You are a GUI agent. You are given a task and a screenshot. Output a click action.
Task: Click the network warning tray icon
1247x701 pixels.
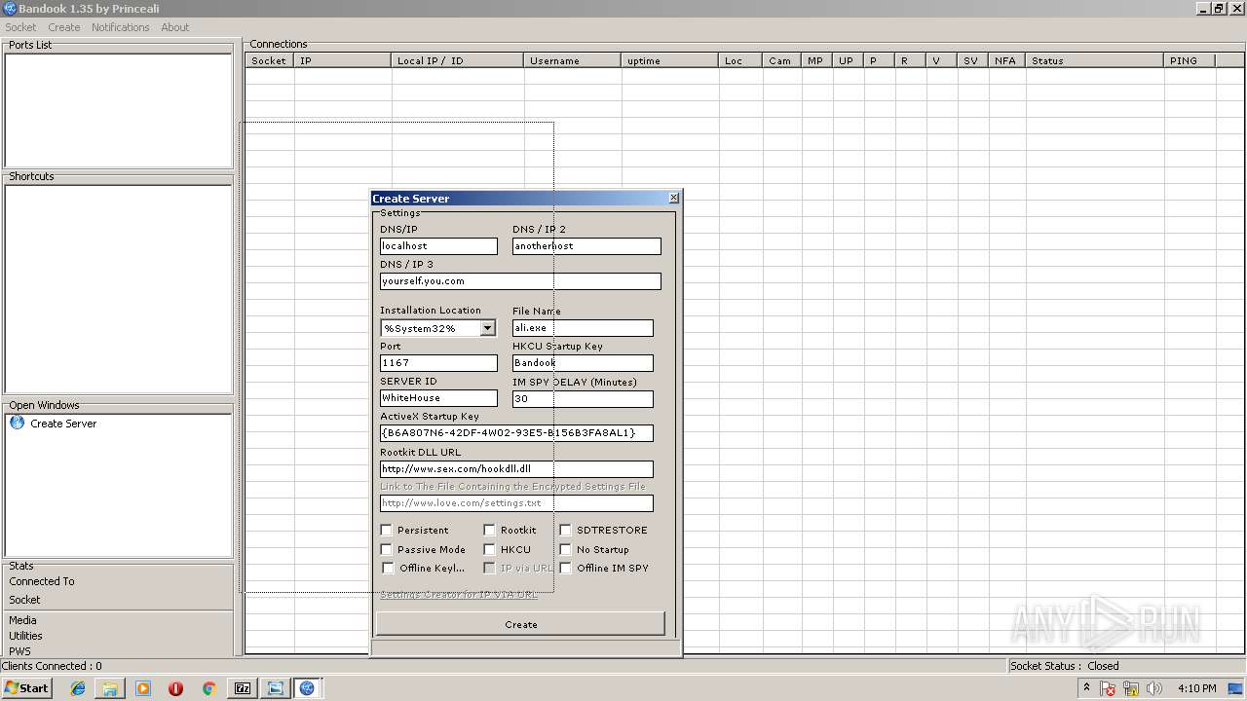pyautogui.click(x=1132, y=688)
